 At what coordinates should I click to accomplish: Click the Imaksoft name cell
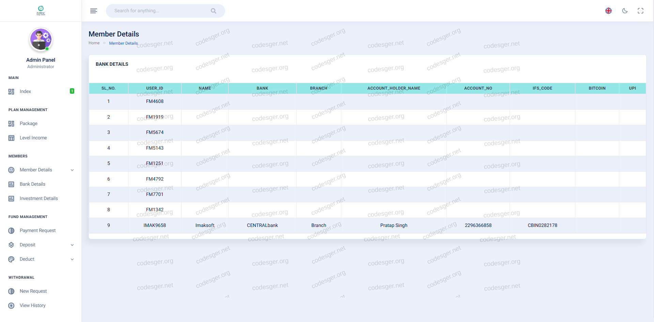[x=205, y=226]
